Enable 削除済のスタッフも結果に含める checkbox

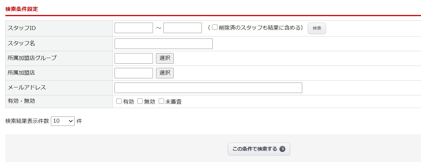click(215, 27)
